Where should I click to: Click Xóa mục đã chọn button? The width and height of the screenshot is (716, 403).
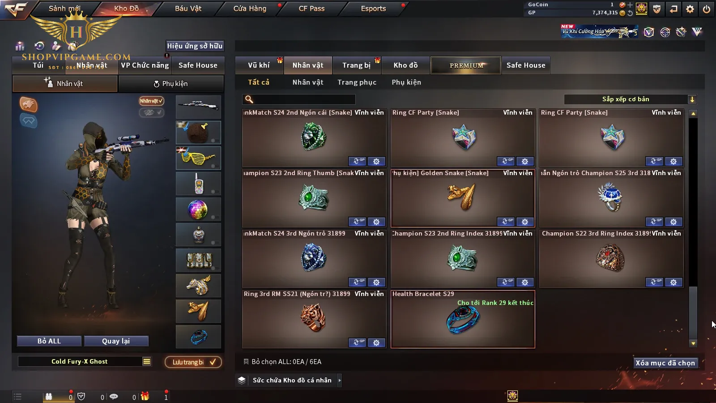tap(665, 363)
